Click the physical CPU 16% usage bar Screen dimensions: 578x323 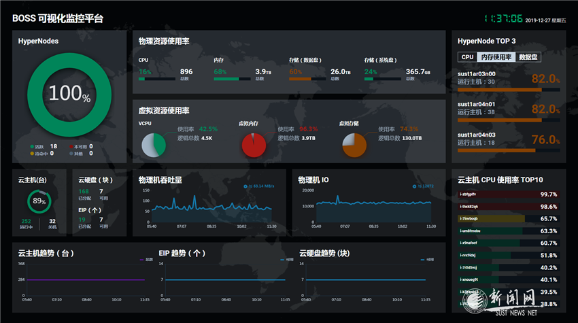point(156,79)
